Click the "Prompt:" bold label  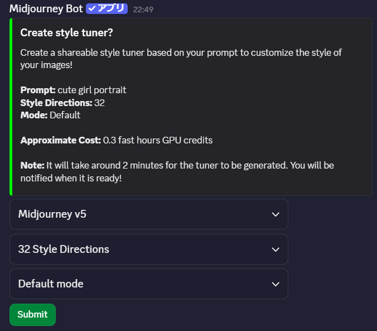click(38, 90)
